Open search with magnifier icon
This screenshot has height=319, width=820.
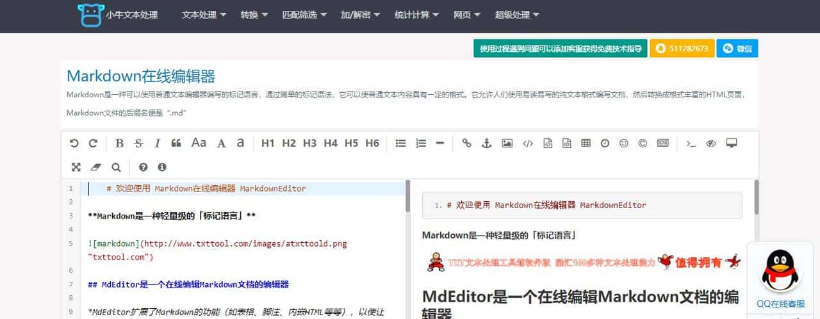click(116, 167)
